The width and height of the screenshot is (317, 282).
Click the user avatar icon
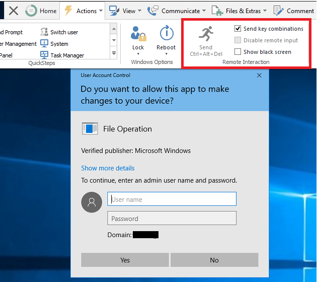(x=92, y=202)
